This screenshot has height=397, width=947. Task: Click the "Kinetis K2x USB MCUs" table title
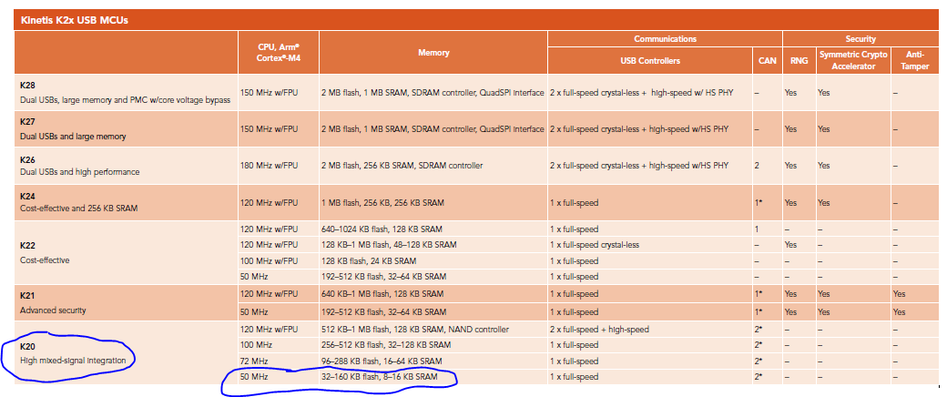[74, 21]
